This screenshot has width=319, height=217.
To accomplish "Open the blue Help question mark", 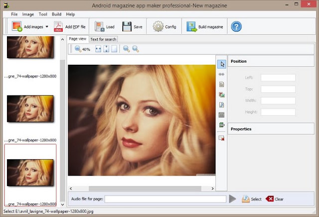I will point(236,26).
